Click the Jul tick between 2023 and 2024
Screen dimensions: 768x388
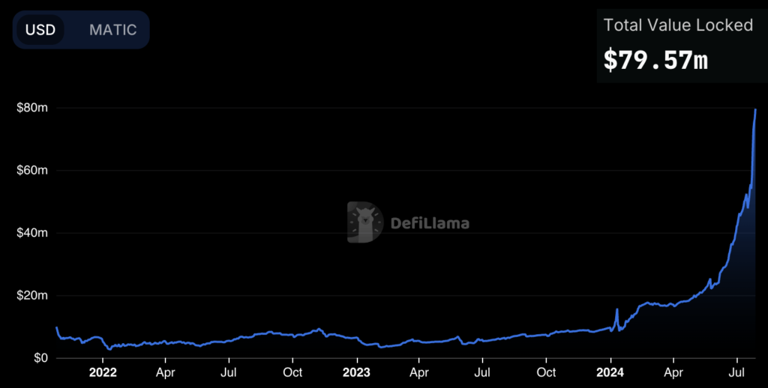tap(484, 372)
